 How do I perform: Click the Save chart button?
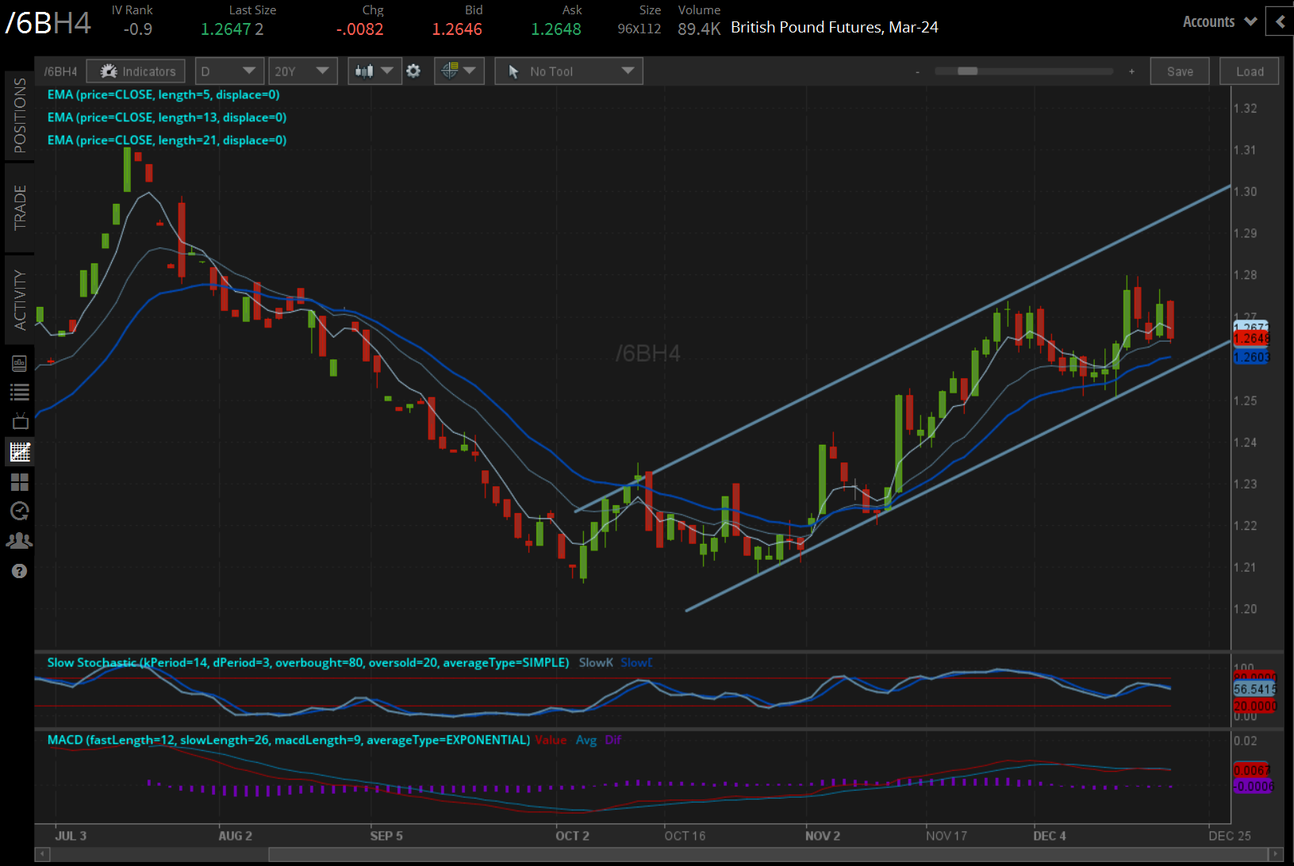click(1179, 71)
